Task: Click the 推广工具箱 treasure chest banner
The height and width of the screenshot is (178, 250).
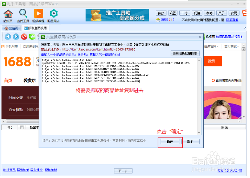Action: [x=117, y=15]
